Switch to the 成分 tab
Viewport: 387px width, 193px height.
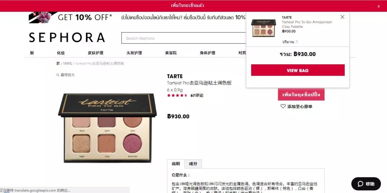point(193,164)
